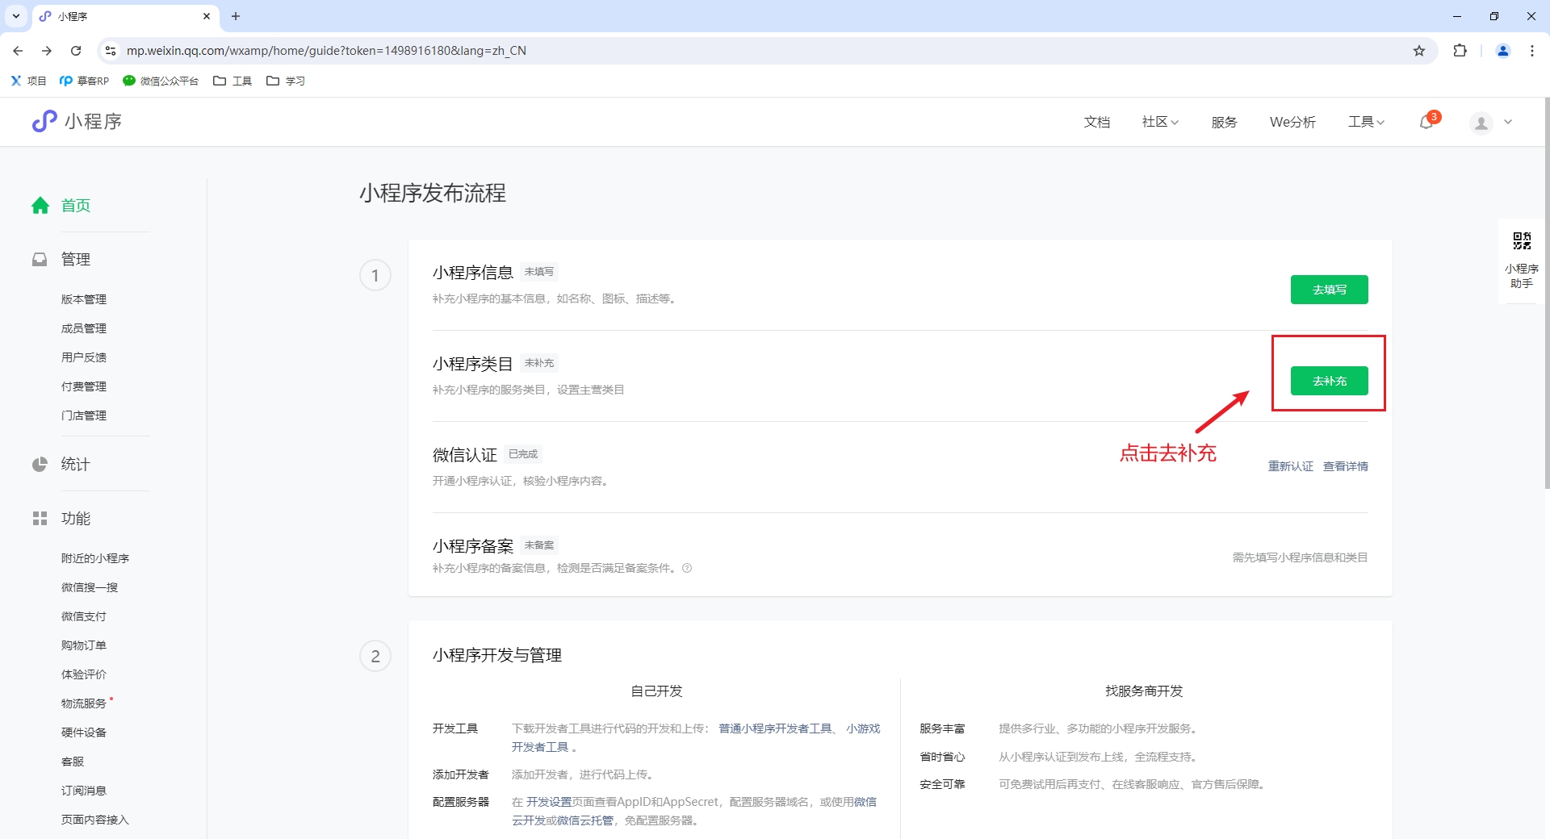The height and width of the screenshot is (839, 1550).
Task: Open the 微信公众平台 bookmark
Action: tap(161, 81)
